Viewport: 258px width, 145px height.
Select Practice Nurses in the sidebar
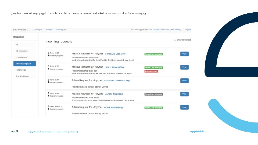24,76
